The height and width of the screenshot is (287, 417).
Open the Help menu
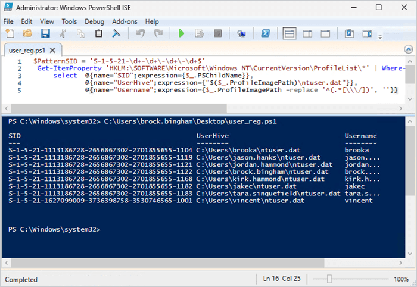click(x=152, y=21)
